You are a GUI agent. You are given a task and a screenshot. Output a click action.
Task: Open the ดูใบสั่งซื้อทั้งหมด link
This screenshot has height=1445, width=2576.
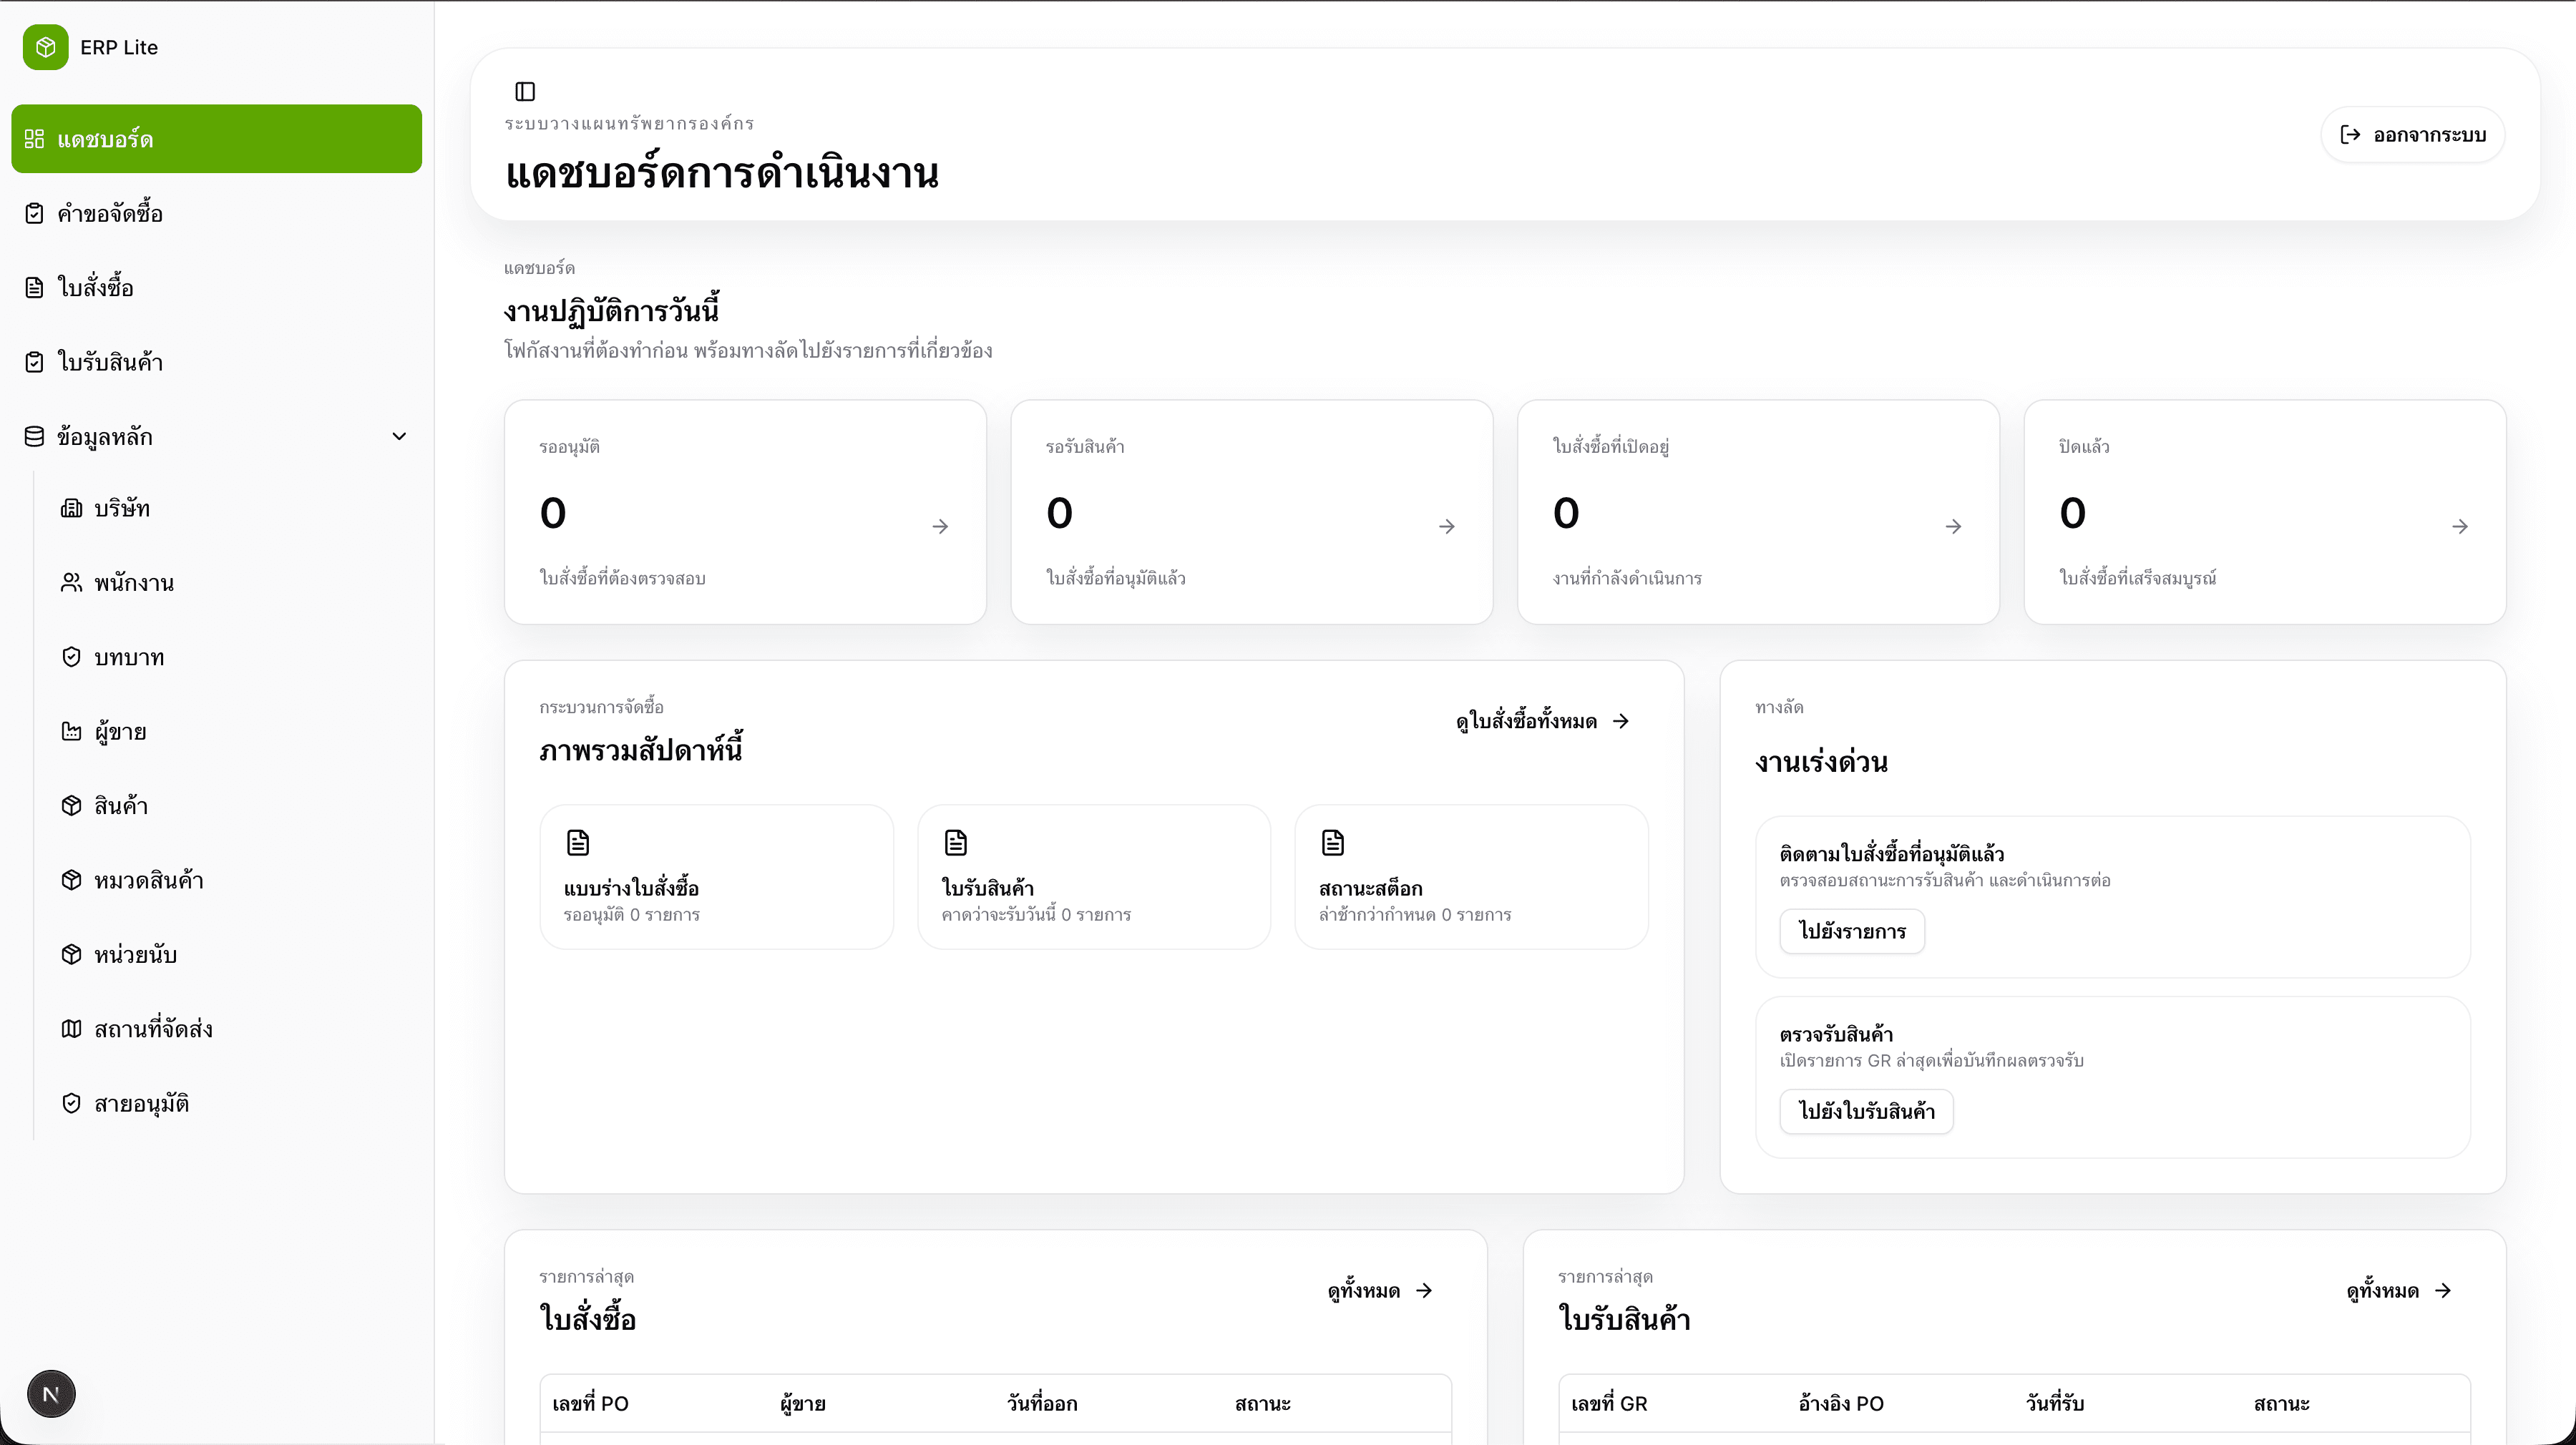pyautogui.click(x=1542, y=721)
